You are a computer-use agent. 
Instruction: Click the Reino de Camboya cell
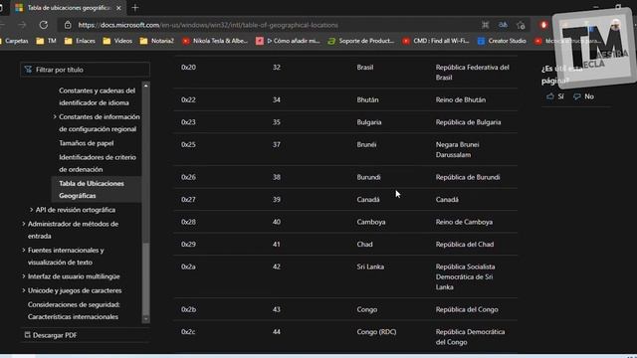coord(464,222)
